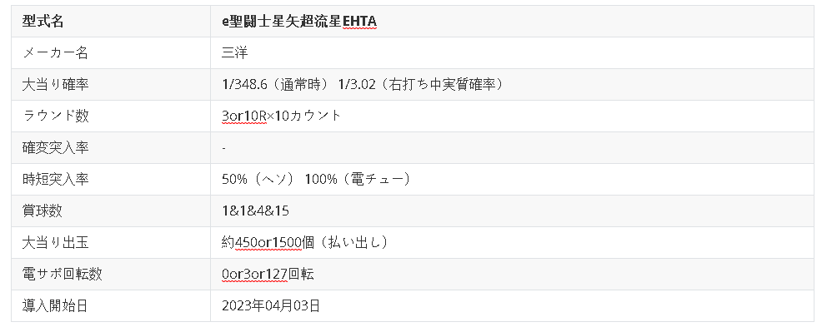The height and width of the screenshot is (332, 827).
Task: Click the 型式名 header cell
Action: pyautogui.click(x=111, y=22)
